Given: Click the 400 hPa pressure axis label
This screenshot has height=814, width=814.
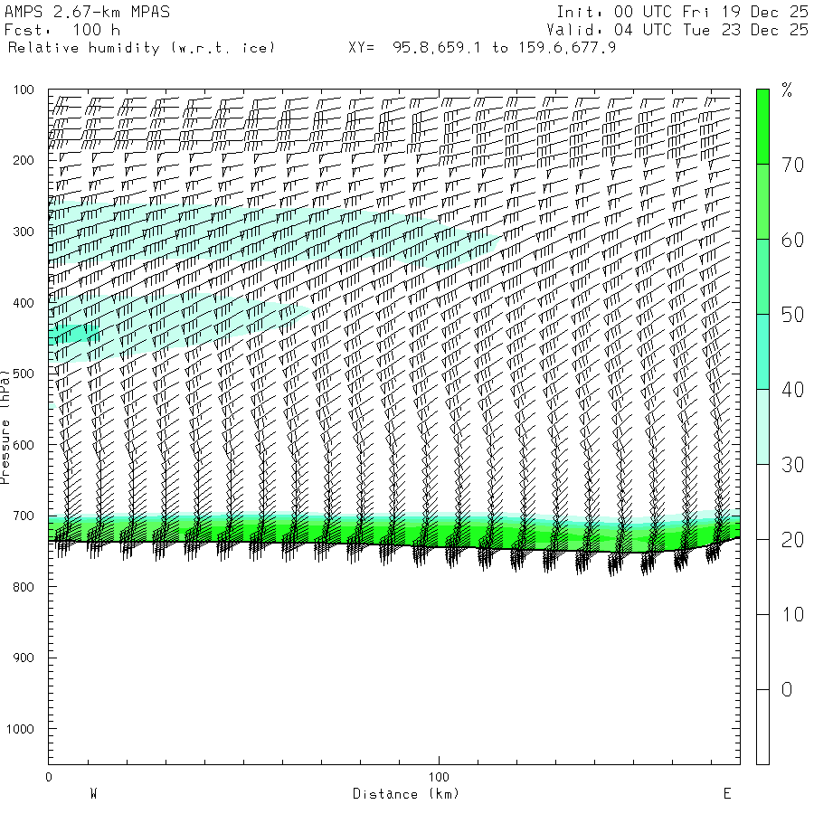Looking at the screenshot, I should [x=24, y=303].
